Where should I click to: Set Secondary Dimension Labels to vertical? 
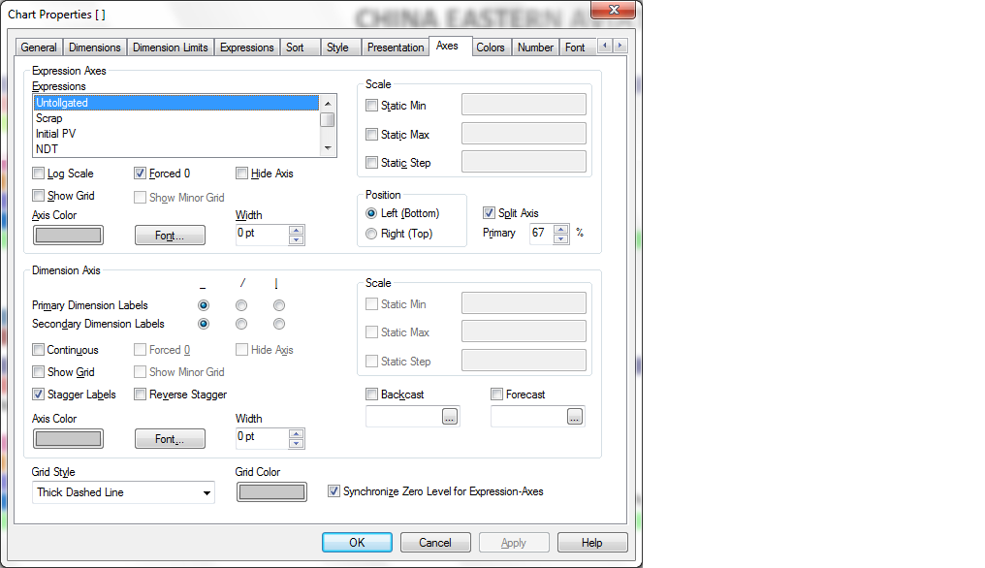[x=279, y=324]
